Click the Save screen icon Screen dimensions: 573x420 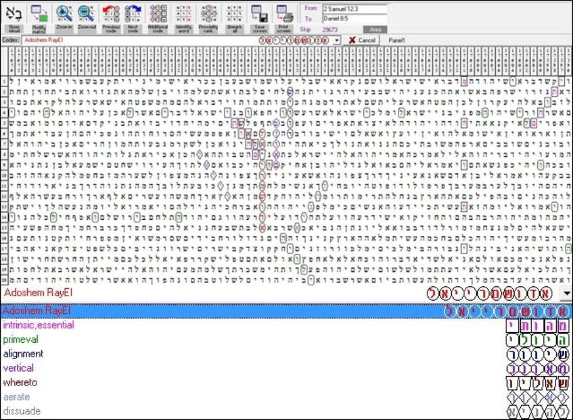click(260, 18)
